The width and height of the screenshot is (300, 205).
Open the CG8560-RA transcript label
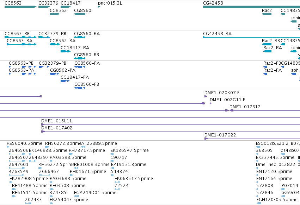tap(87, 34)
